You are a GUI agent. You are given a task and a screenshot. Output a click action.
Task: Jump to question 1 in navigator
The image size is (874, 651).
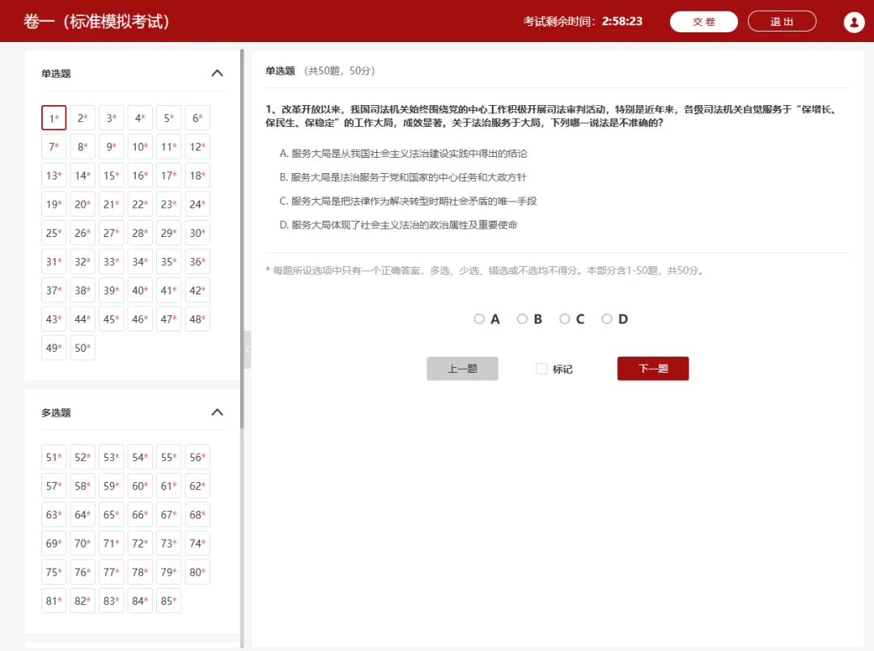point(54,118)
